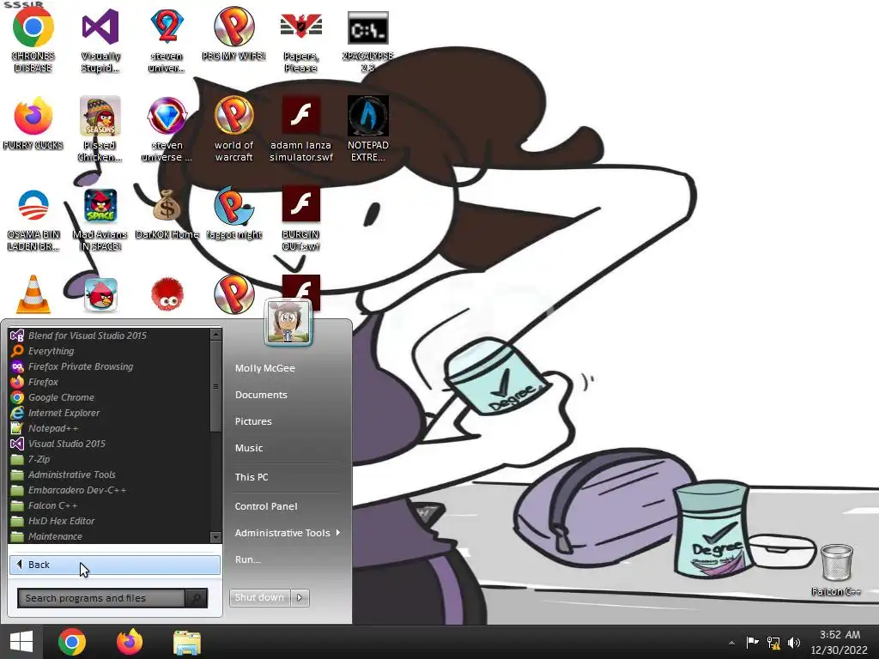Screen dimensions: 879x659
Task: Open the PEG MY WIFE! desktop icon
Action: 233,33
